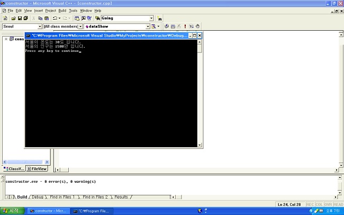Click the Compile icon in build toolbar
Image resolution: width=344 pixels, height=215 pixels.
pyautogui.click(x=166, y=26)
